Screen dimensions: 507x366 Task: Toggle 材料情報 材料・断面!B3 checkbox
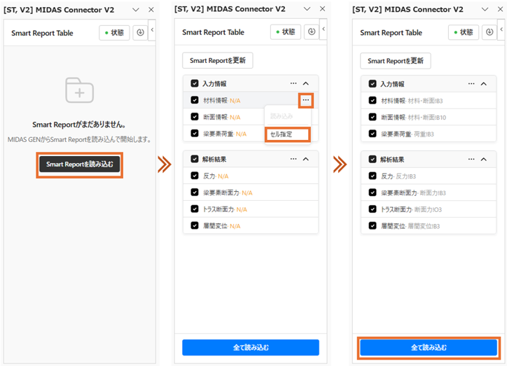pyautogui.click(x=373, y=101)
